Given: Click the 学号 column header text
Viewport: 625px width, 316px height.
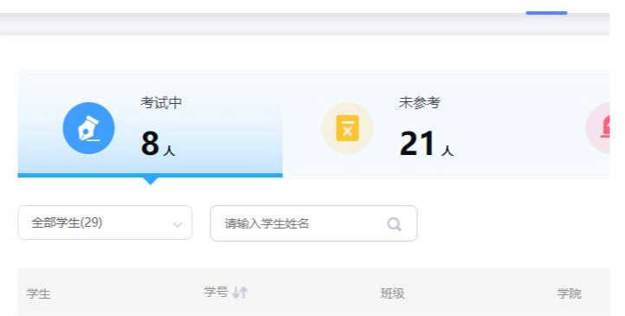Looking at the screenshot, I should (x=216, y=292).
